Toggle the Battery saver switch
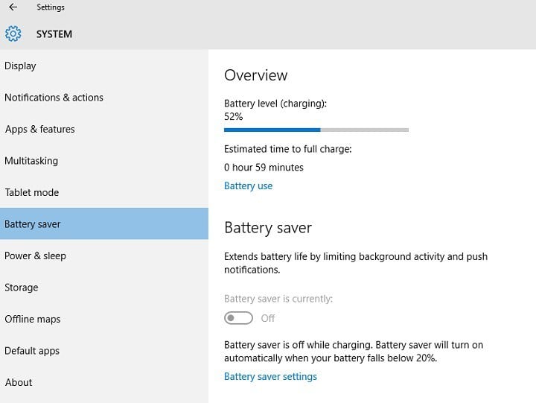 coord(239,318)
